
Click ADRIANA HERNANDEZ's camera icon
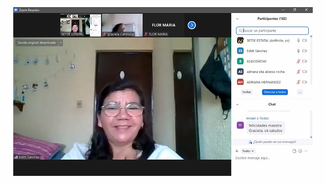click(x=305, y=82)
